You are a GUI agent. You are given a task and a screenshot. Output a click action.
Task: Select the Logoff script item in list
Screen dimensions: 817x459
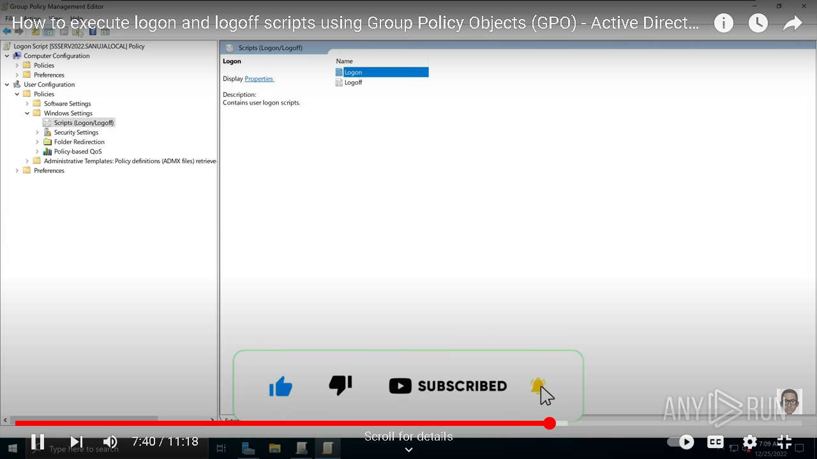point(353,82)
